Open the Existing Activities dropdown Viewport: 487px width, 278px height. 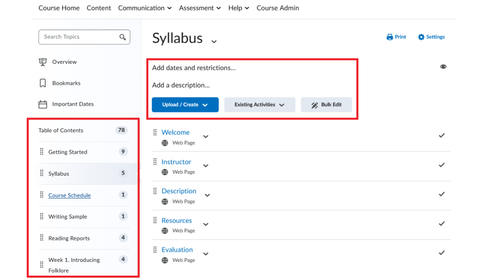(x=260, y=105)
